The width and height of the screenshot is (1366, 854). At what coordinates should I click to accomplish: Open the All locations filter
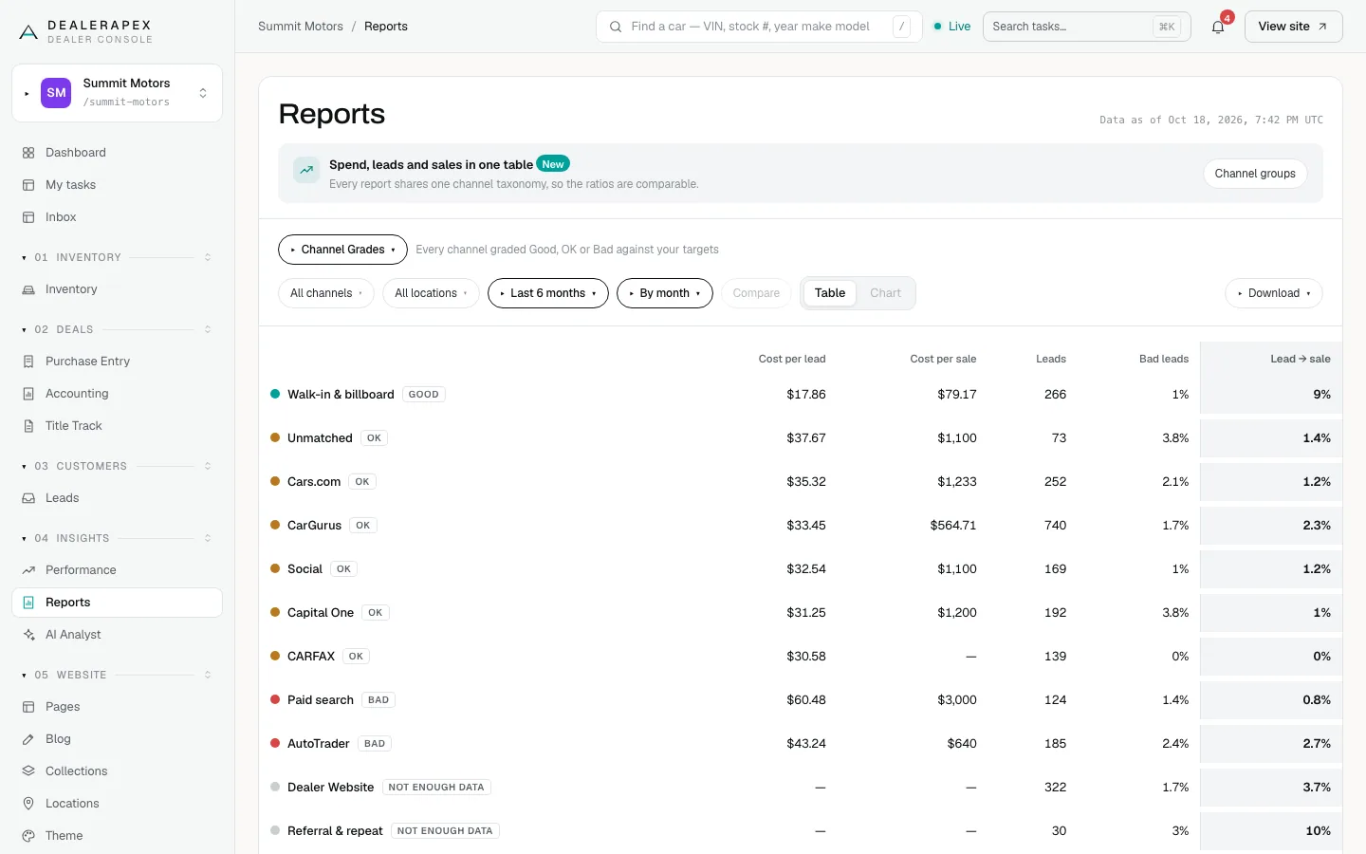click(431, 293)
